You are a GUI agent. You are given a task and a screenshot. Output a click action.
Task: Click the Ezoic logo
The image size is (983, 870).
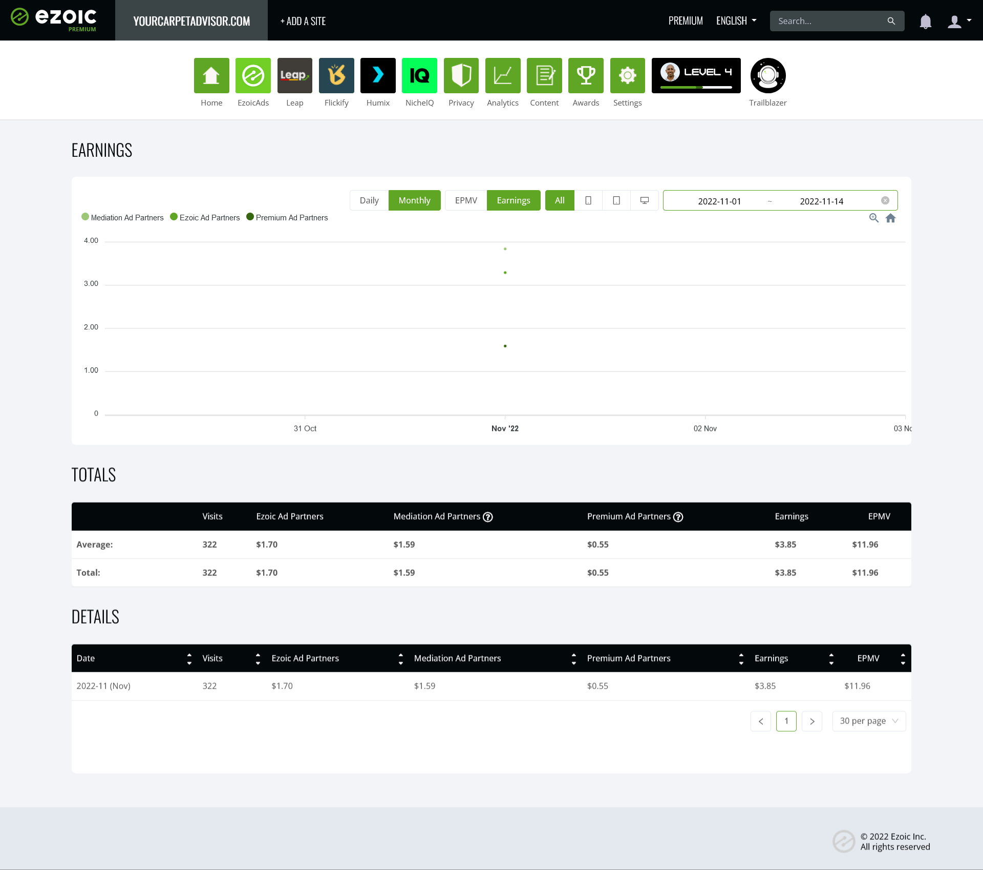click(54, 19)
